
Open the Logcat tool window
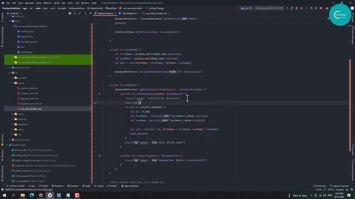[99, 186]
